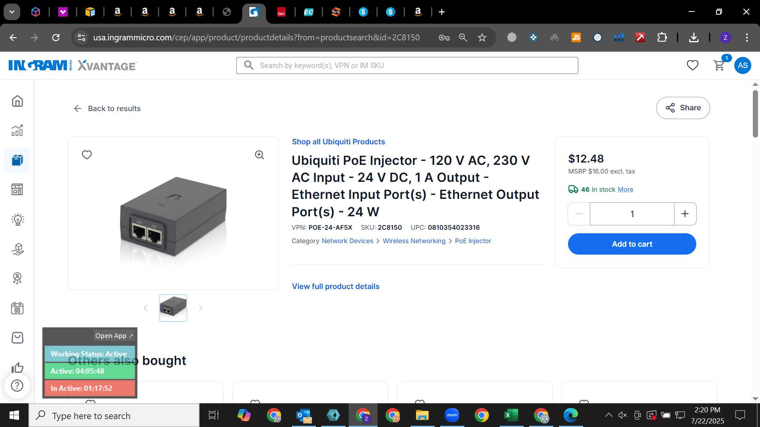
Task: Click the search by keyword input field
Action: tap(407, 66)
